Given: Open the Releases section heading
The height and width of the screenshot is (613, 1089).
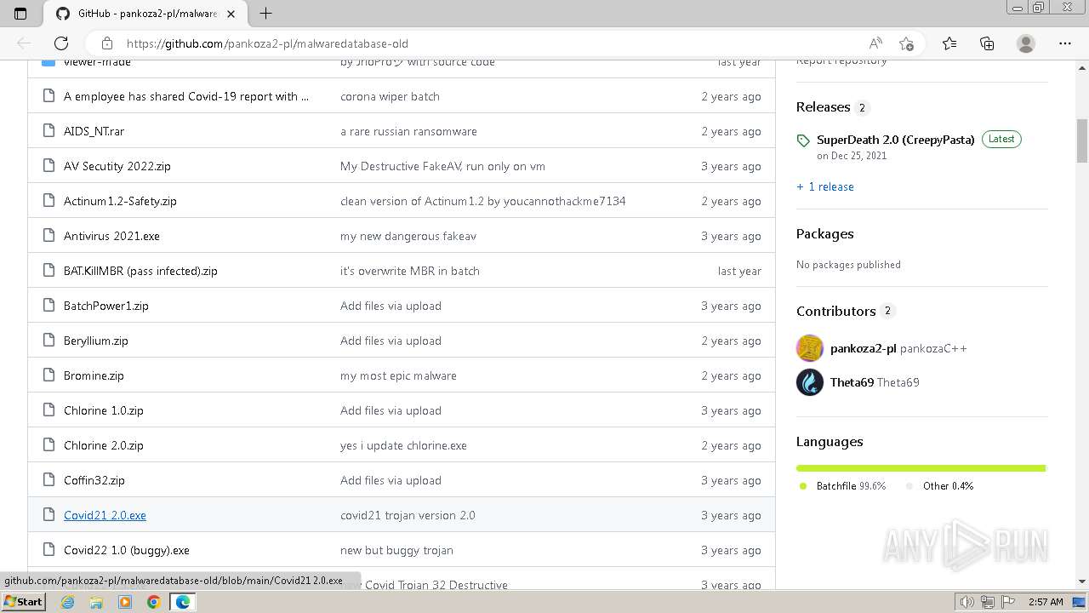Looking at the screenshot, I should 823,107.
